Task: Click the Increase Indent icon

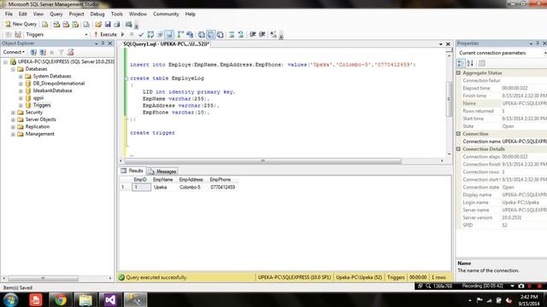Action: click(262, 34)
